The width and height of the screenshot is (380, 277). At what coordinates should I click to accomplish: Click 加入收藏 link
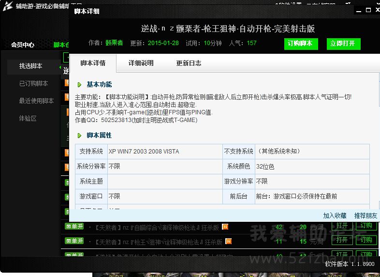coord(335,215)
